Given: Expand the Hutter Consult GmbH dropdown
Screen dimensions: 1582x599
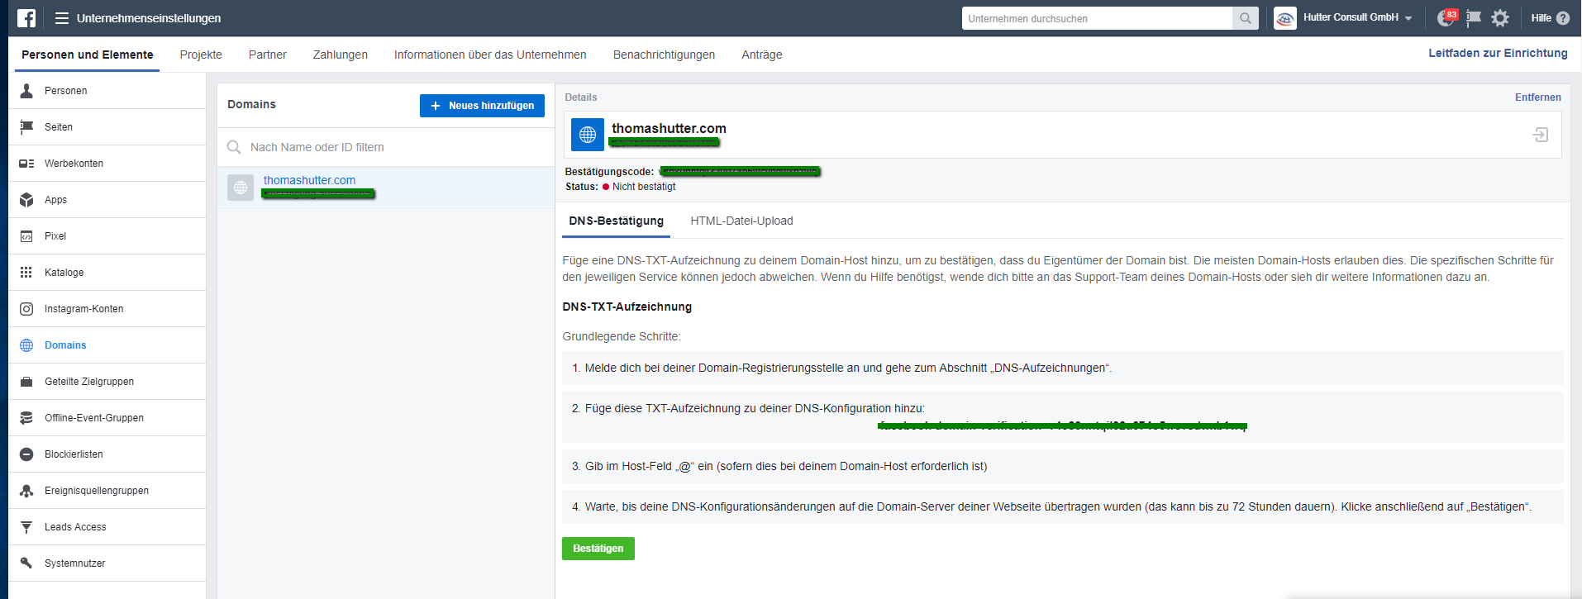Looking at the screenshot, I should click(x=1408, y=18).
